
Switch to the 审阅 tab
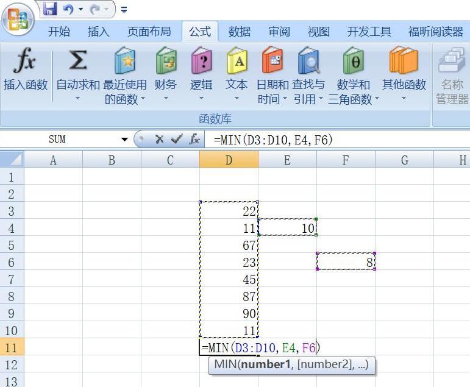click(x=279, y=31)
